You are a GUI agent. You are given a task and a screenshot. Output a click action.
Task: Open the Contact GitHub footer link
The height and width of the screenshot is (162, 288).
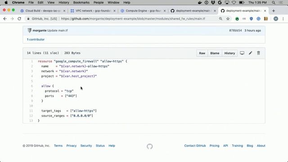pos(195,146)
